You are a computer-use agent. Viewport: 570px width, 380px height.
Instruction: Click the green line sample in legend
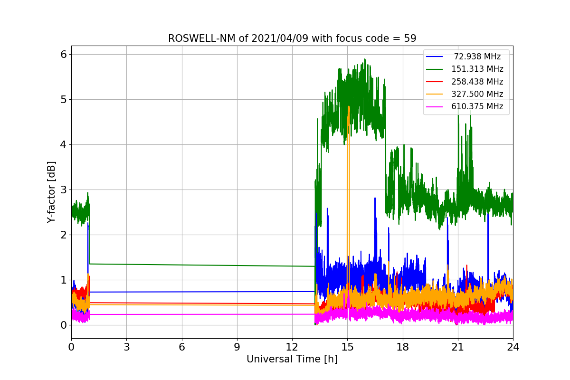click(x=435, y=69)
